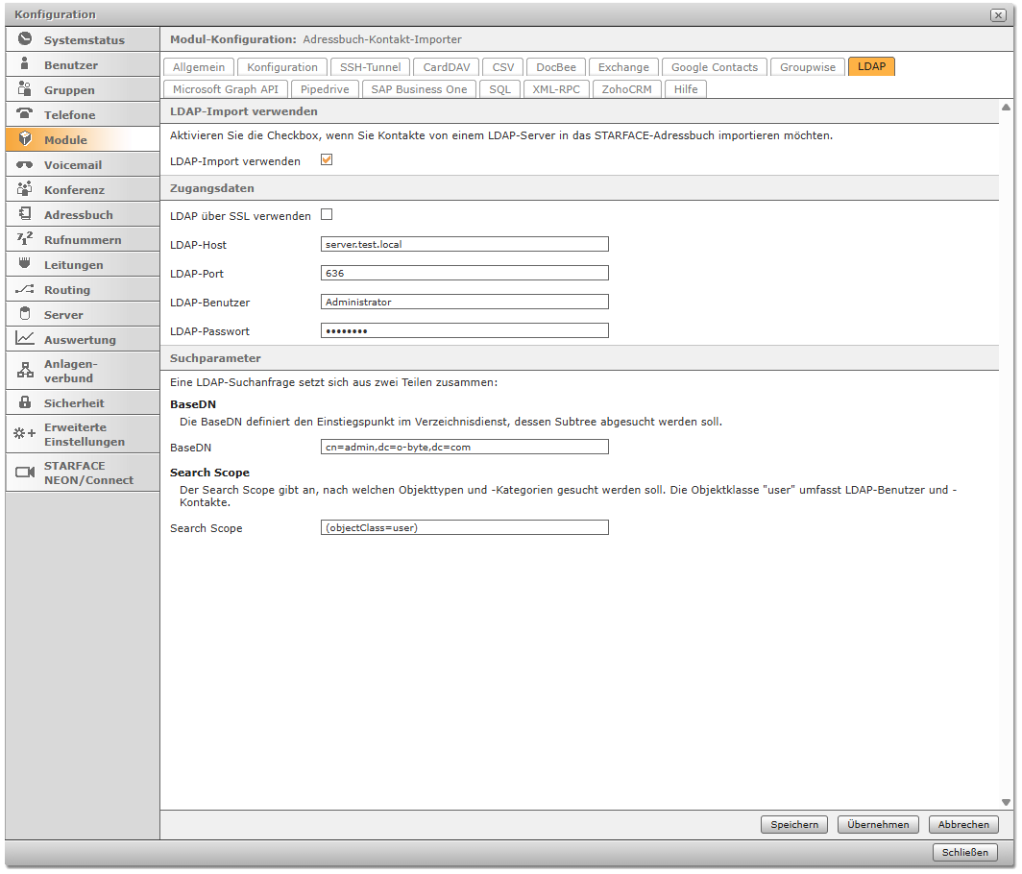Open the Voicemail settings
The width and height of the screenshot is (1022, 874).
[70, 164]
